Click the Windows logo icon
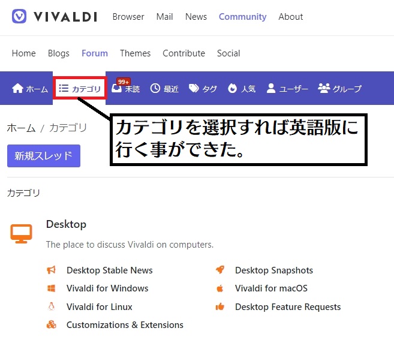Viewport: 394px width, 343px height. tap(51, 288)
